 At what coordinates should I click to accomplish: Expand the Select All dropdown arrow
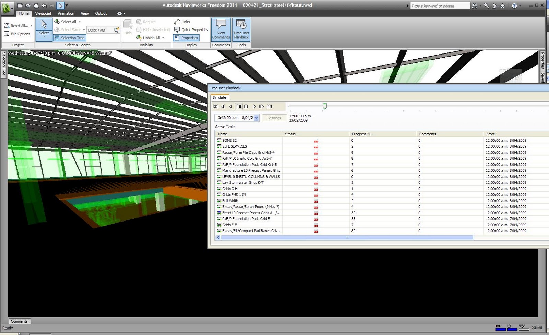click(x=80, y=22)
